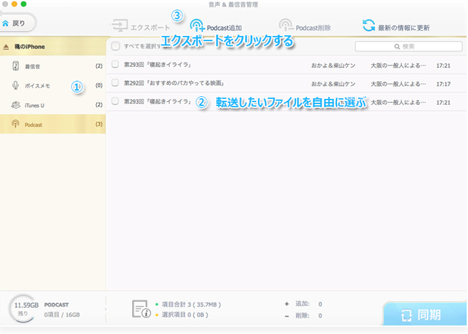468x334 pixels.
Task: Click the refresh 最新の情報に更新 icon
Action: (x=369, y=27)
